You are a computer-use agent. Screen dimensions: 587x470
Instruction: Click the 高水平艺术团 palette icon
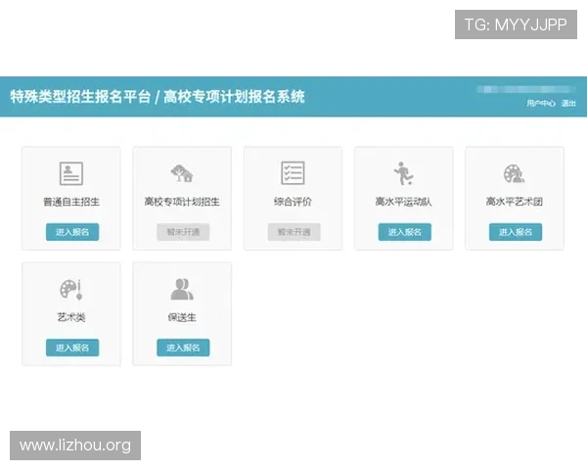click(x=514, y=173)
